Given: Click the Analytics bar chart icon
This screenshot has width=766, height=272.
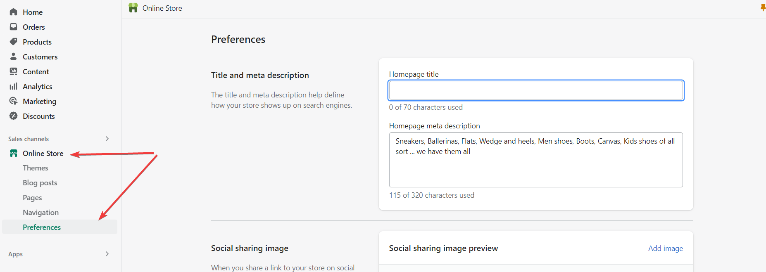Looking at the screenshot, I should 14,86.
